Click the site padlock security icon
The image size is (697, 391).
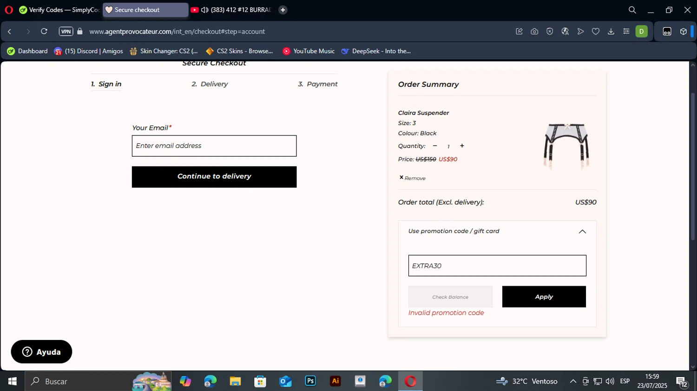pos(80,32)
